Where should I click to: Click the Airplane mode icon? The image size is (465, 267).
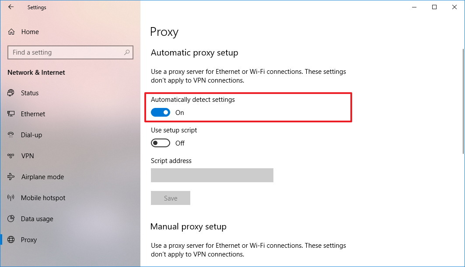10,177
